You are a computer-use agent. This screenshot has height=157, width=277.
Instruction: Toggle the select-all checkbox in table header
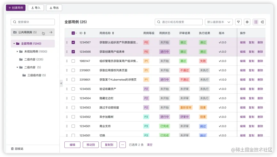[x=73, y=33]
